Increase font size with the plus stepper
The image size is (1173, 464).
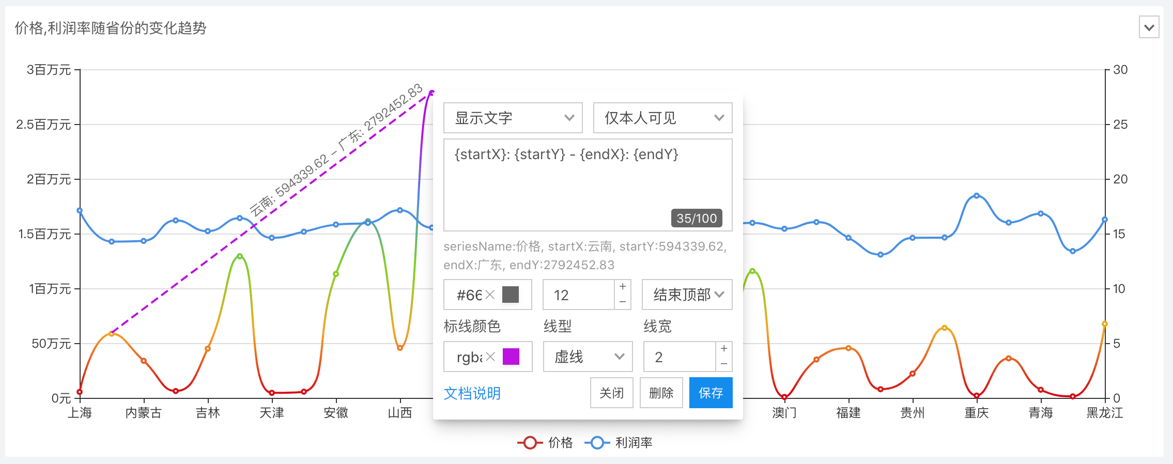[x=623, y=287]
